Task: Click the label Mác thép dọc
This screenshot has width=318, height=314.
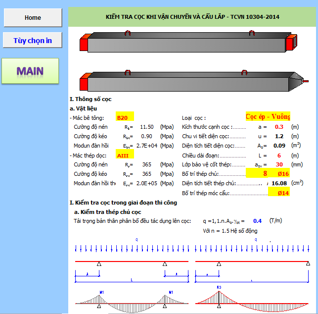Action: click(x=88, y=156)
